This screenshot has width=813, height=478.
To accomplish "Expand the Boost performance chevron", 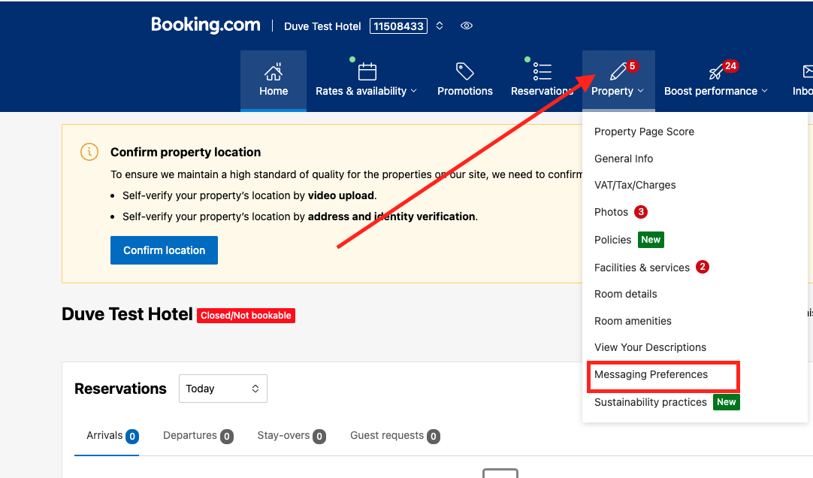I will [x=765, y=91].
